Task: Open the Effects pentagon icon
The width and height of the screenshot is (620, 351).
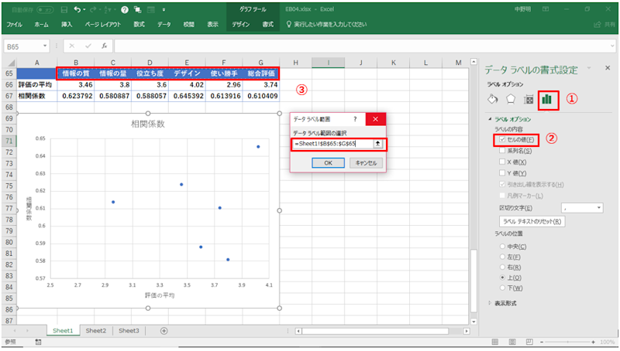Action: click(509, 99)
